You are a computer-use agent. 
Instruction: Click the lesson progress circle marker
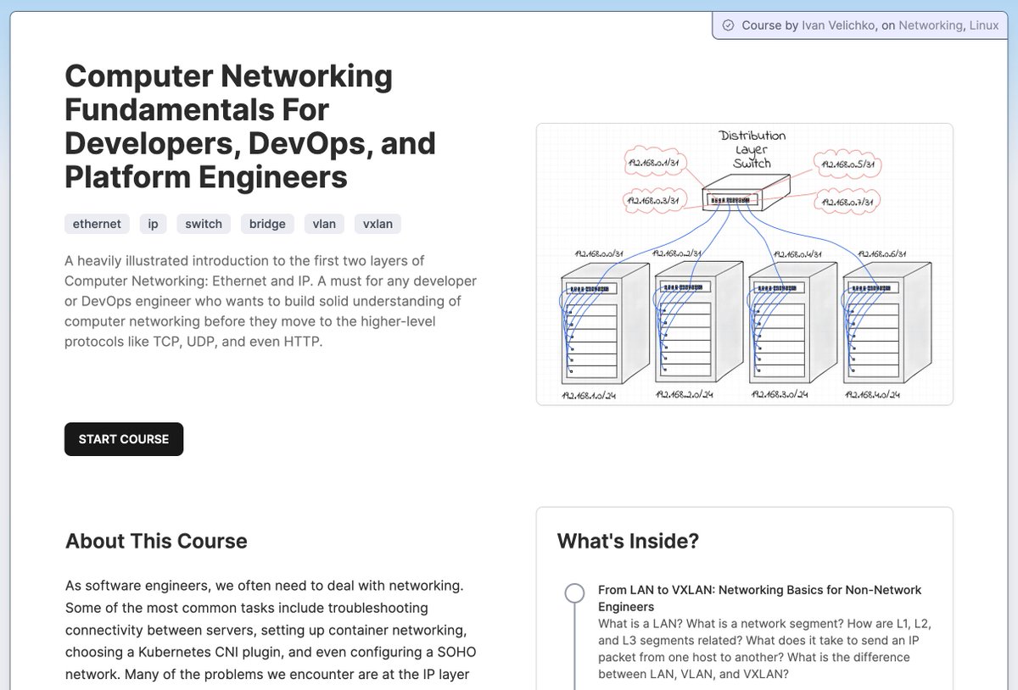[x=573, y=593]
